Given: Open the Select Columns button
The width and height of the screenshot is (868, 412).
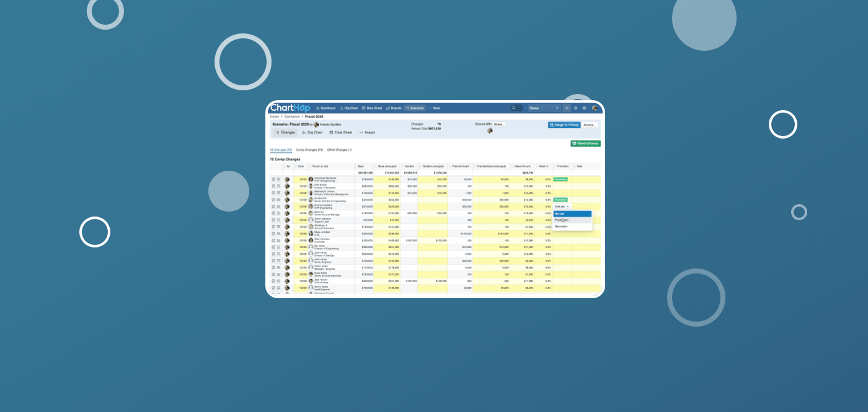Looking at the screenshot, I should (587, 143).
